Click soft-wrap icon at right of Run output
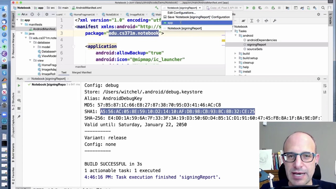 tap(325, 86)
